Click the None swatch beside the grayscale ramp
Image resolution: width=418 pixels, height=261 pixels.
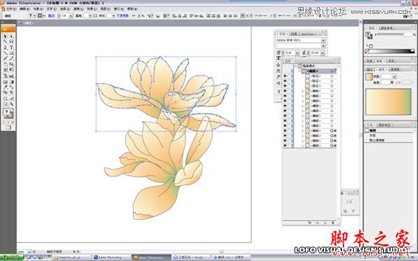click(367, 51)
